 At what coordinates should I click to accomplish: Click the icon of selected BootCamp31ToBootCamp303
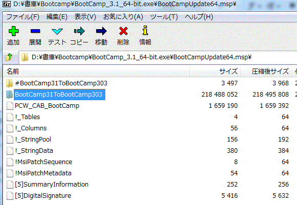pyautogui.click(x=9, y=95)
